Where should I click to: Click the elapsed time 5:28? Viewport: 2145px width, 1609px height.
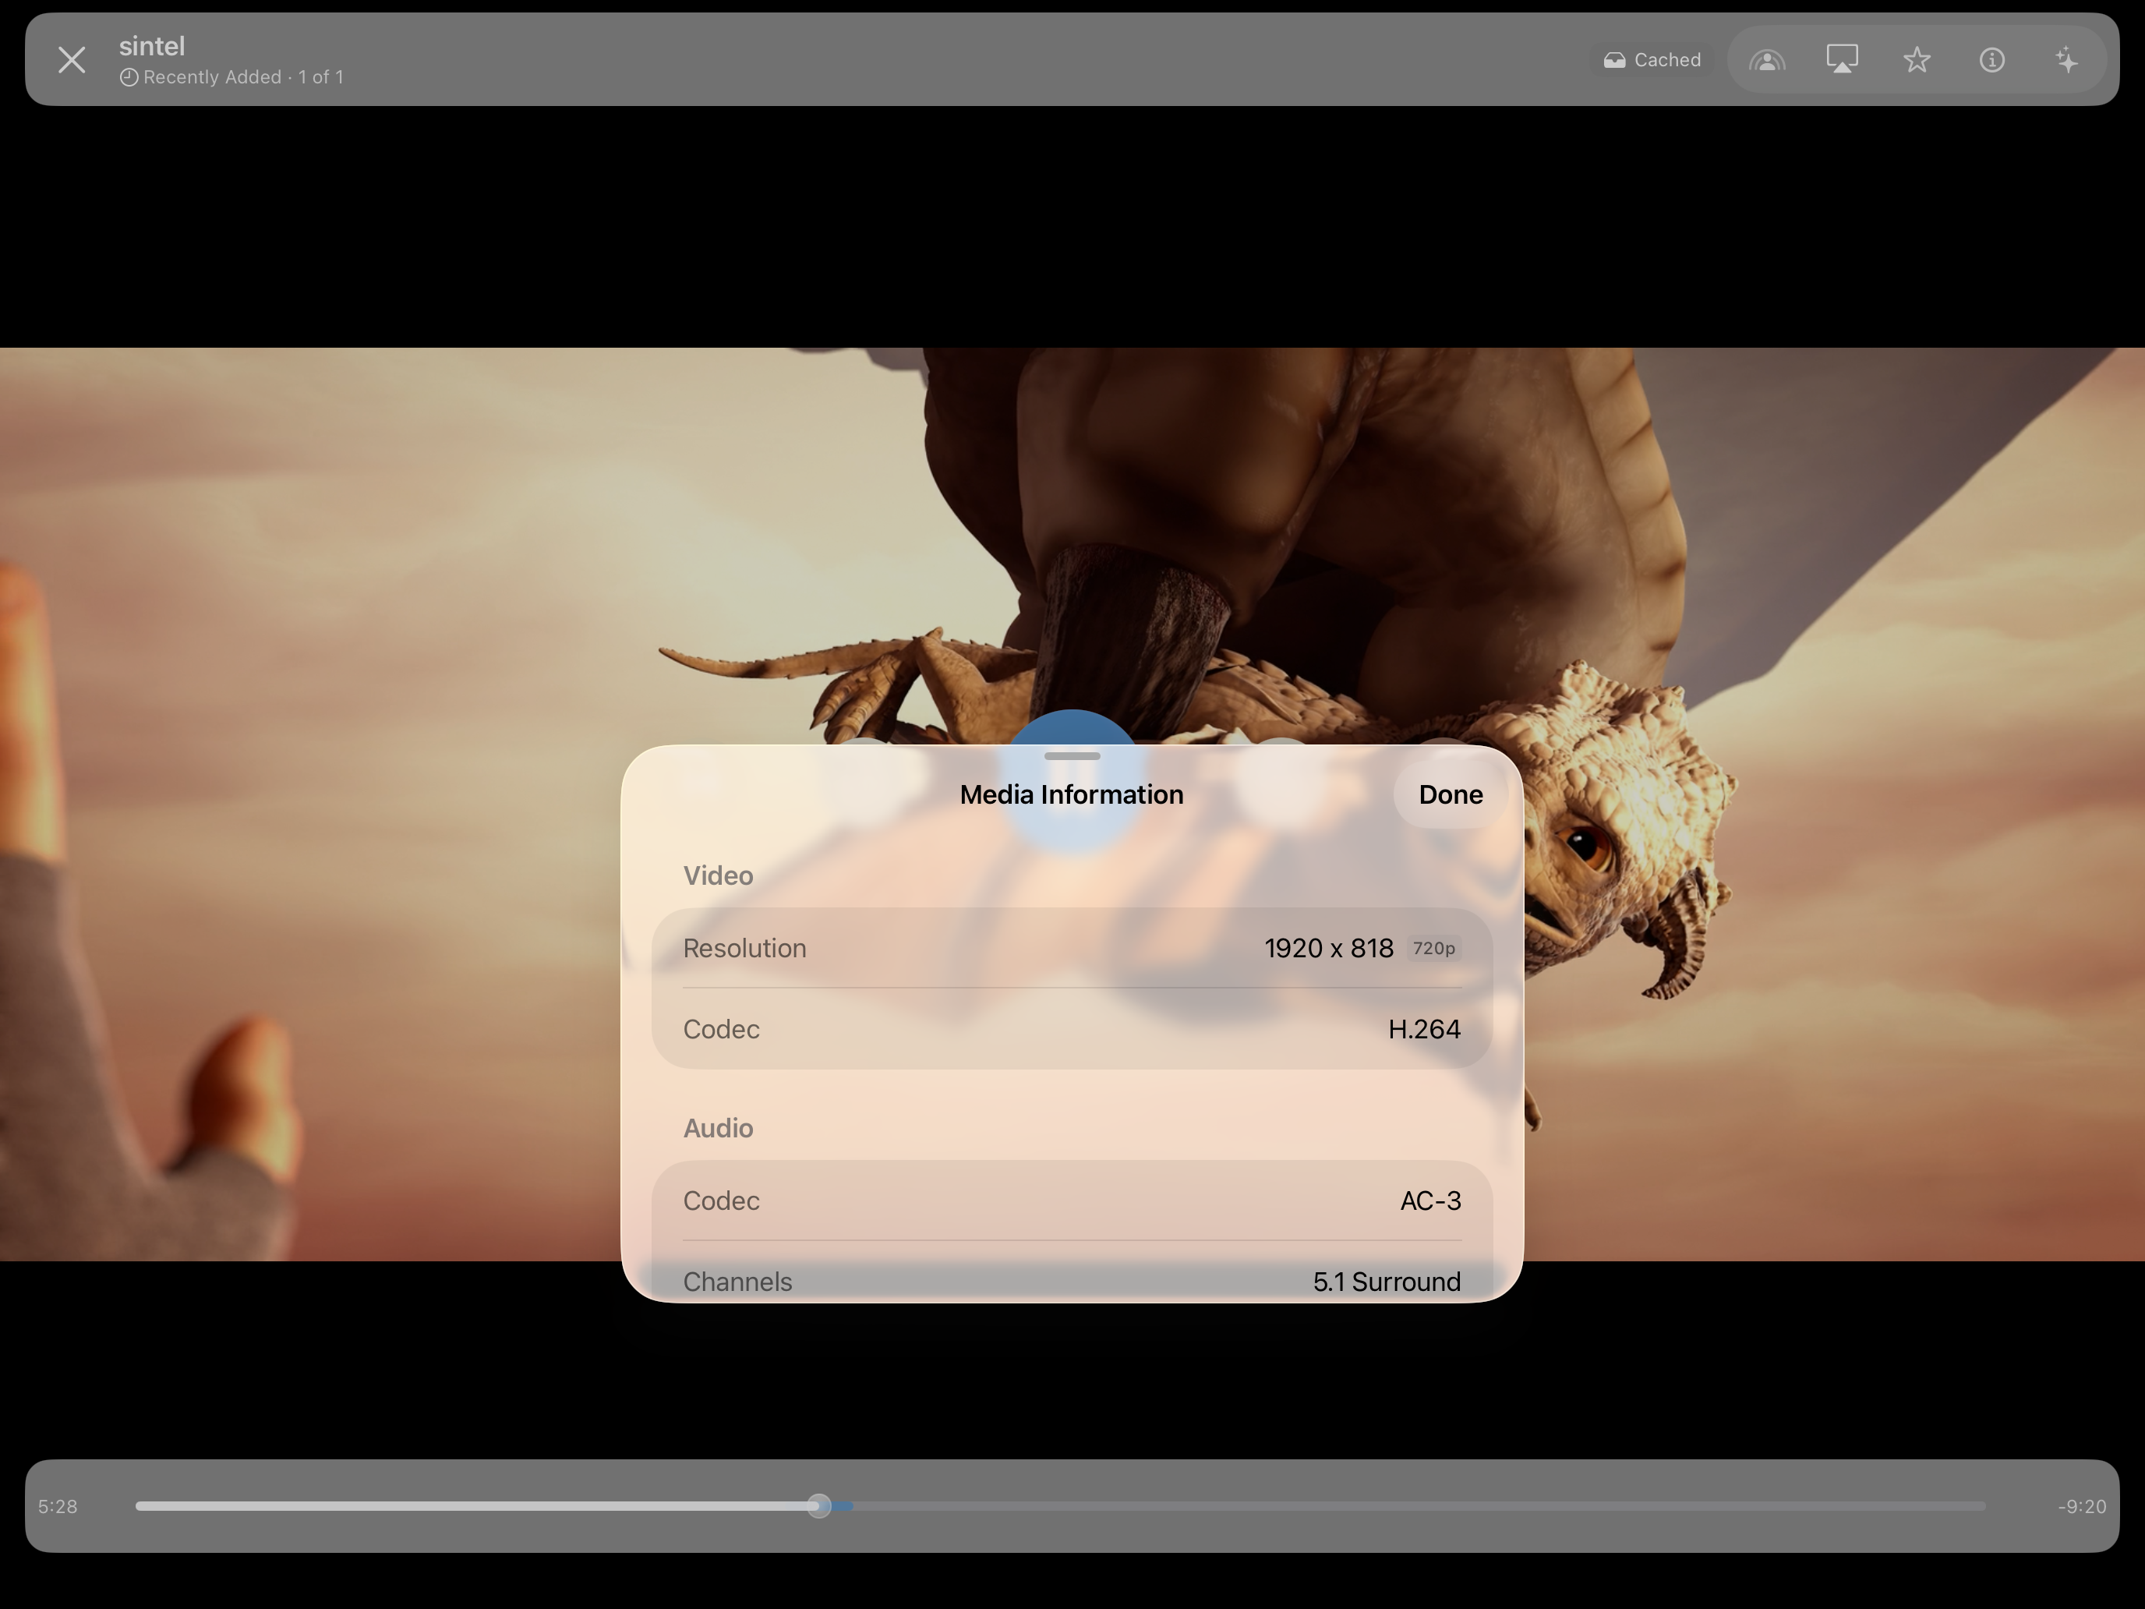coord(58,1506)
